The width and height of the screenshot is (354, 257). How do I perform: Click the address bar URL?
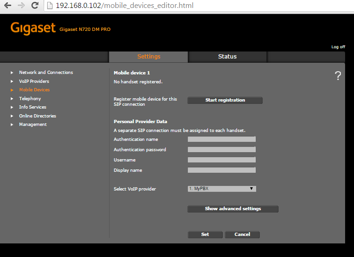(125, 6)
